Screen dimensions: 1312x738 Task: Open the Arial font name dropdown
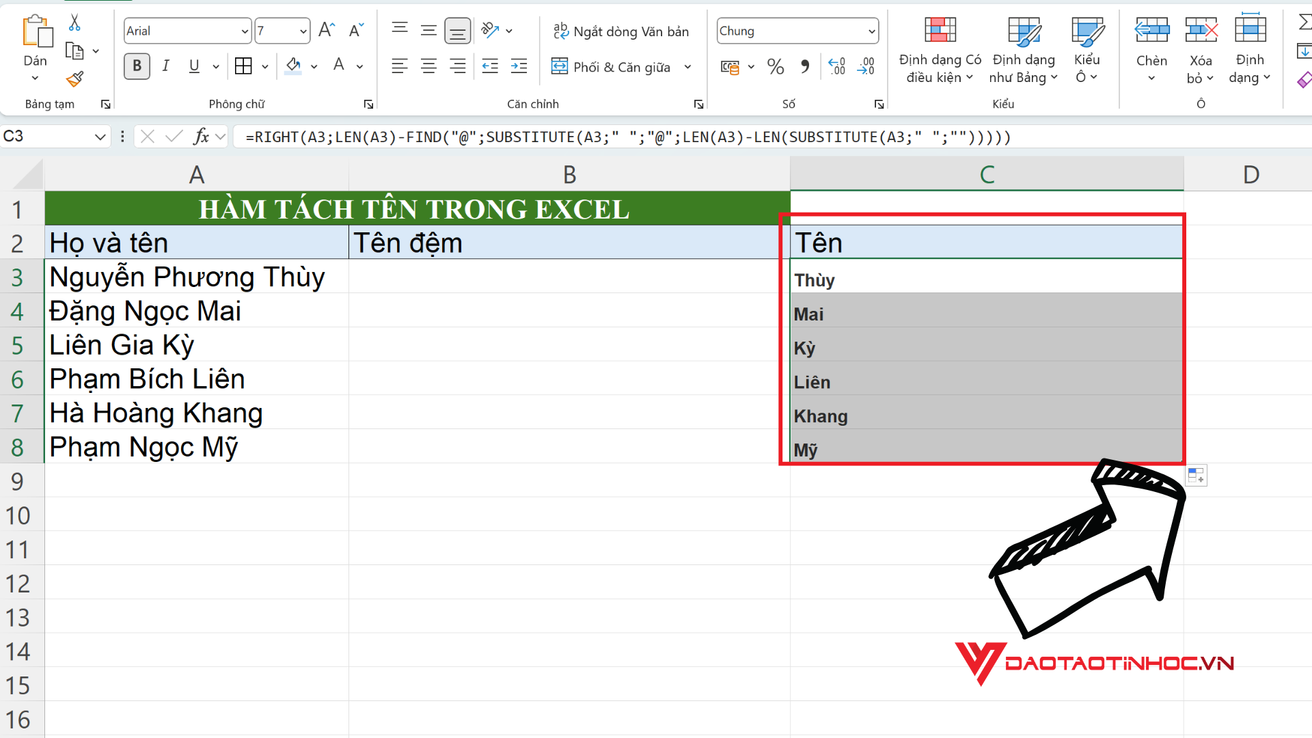tap(245, 31)
